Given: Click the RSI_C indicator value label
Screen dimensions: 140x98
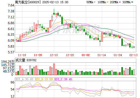Looking at the screenshot, I should (63, 79).
